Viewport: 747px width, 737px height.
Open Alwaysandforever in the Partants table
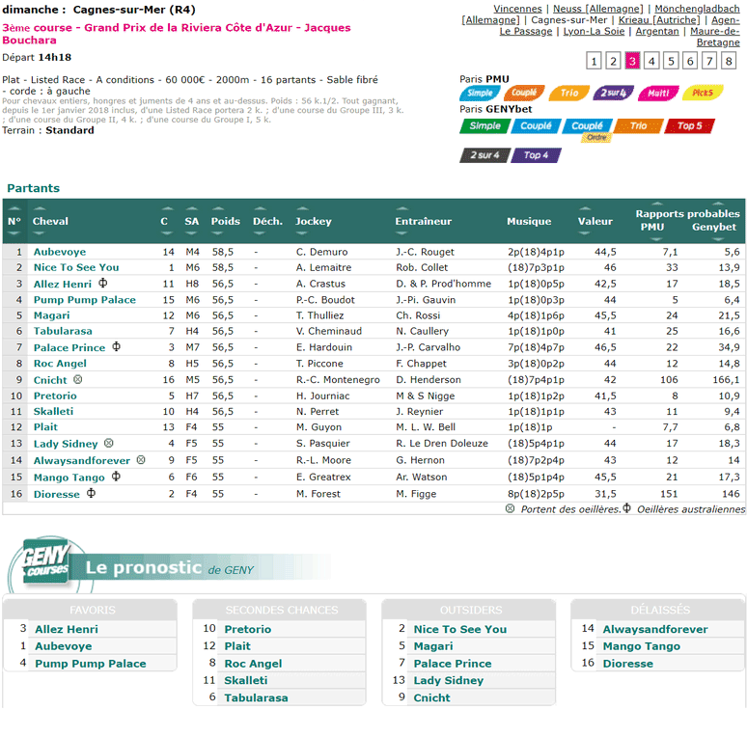[81, 460]
